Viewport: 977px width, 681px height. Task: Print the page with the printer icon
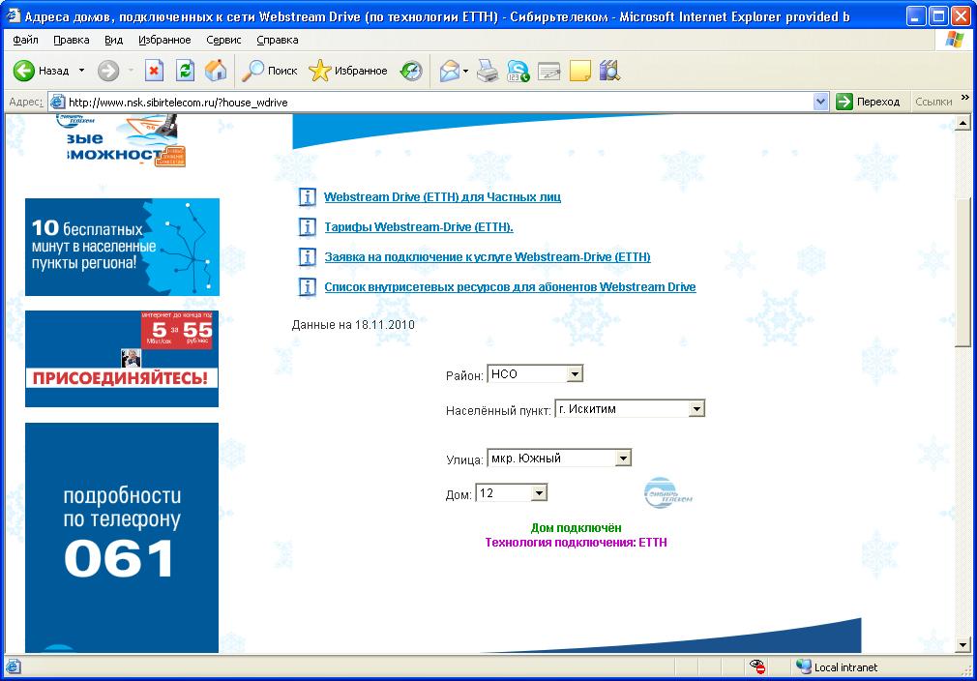coord(488,71)
